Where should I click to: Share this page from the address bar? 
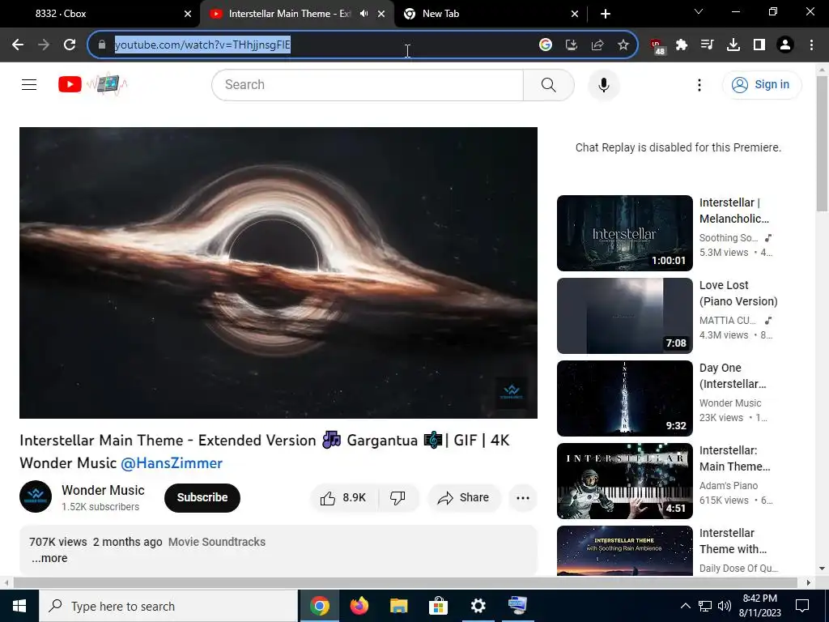pos(597,45)
